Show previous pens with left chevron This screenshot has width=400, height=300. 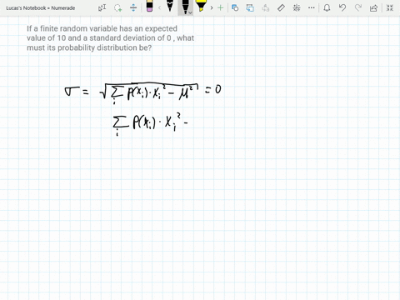(159, 7)
